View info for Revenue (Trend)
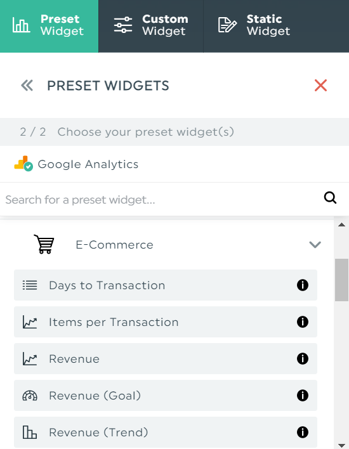 pyautogui.click(x=302, y=432)
